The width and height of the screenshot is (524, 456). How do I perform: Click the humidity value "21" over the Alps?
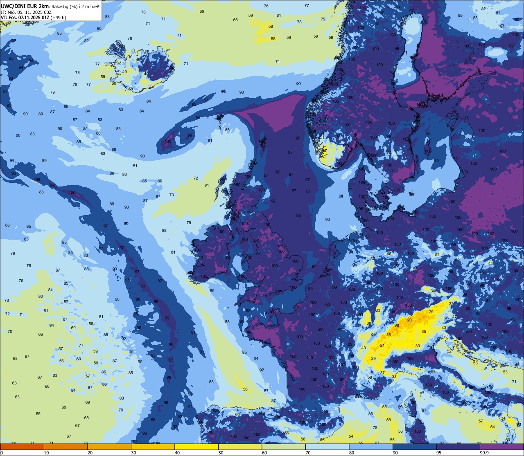click(x=382, y=345)
